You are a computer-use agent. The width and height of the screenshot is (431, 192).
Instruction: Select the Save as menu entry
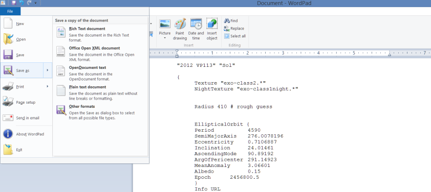[x=22, y=70]
